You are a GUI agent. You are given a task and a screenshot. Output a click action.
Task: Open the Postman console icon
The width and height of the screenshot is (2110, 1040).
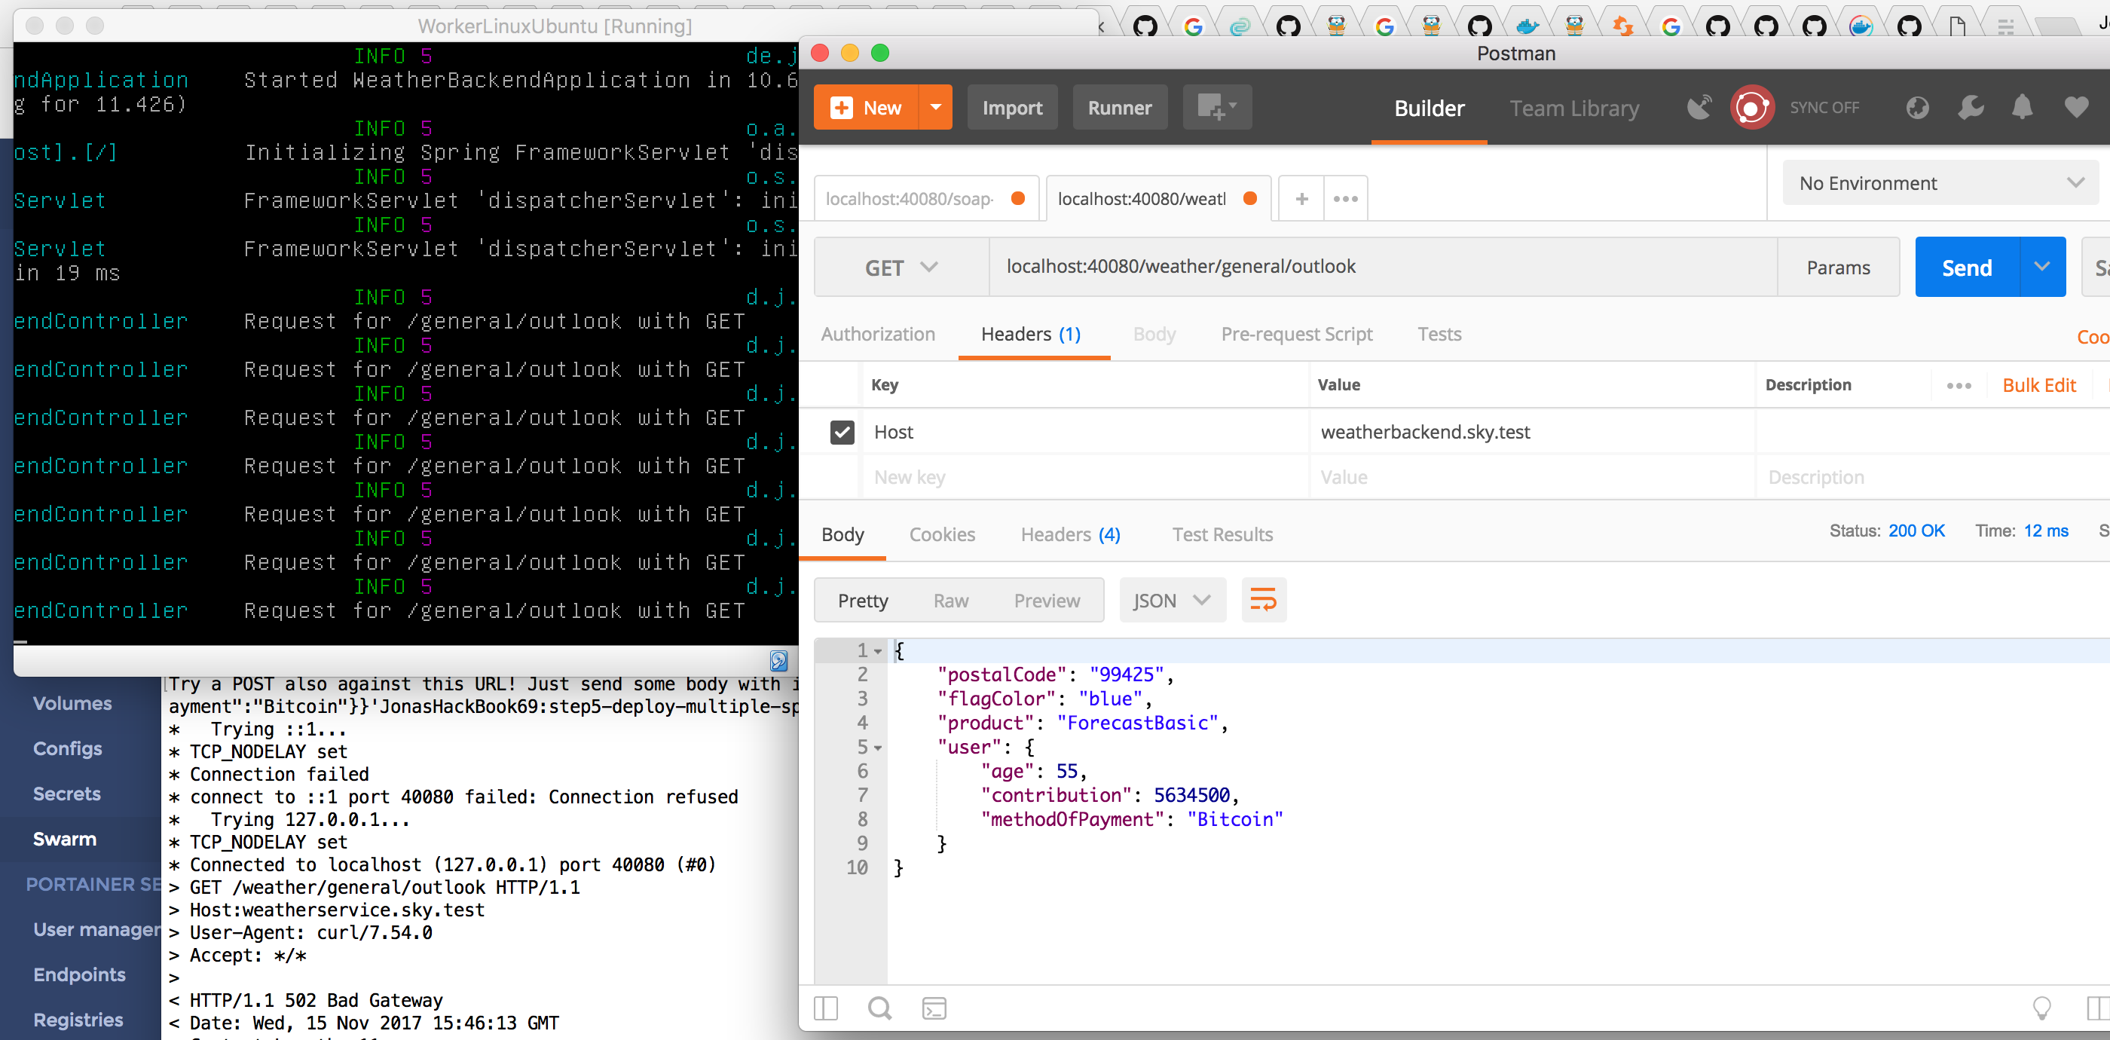tap(934, 1008)
